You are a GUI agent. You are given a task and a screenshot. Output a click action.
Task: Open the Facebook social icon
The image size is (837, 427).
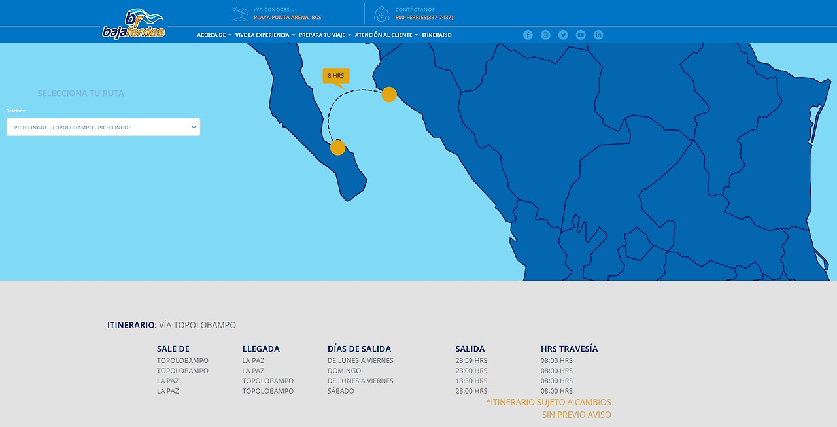tap(528, 35)
